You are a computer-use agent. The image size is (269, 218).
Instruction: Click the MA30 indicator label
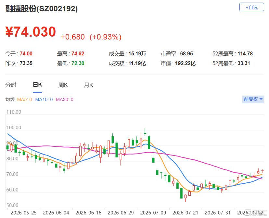(x=65, y=99)
